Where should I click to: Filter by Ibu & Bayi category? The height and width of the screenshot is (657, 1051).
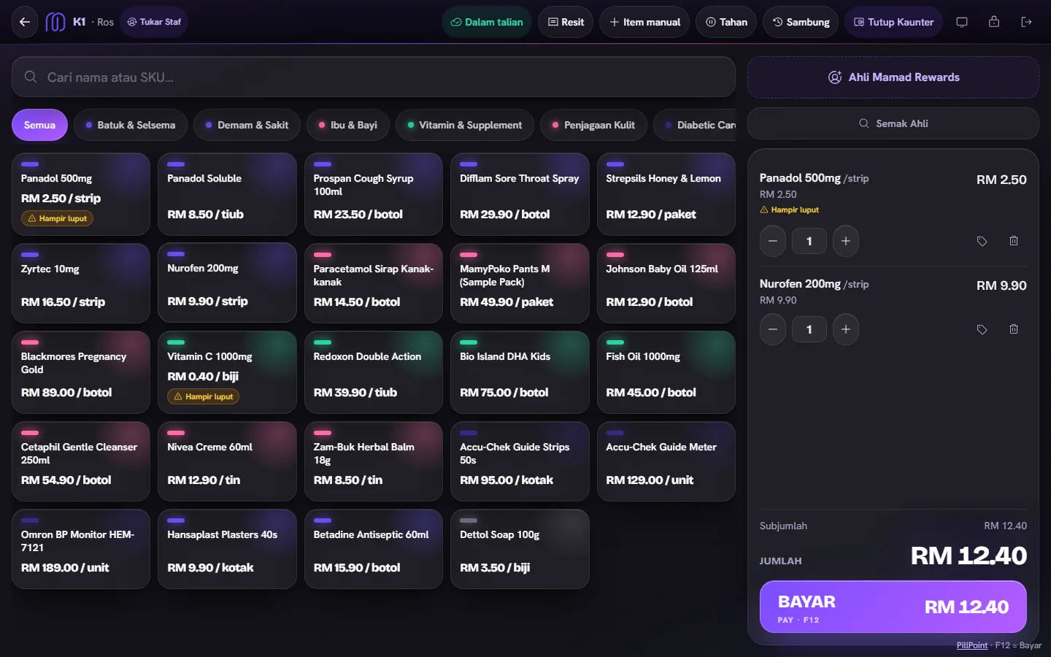pos(347,125)
